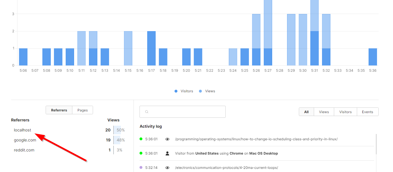The image size is (393, 172).
Task: Click the search magnifier icon
Action: [147, 112]
